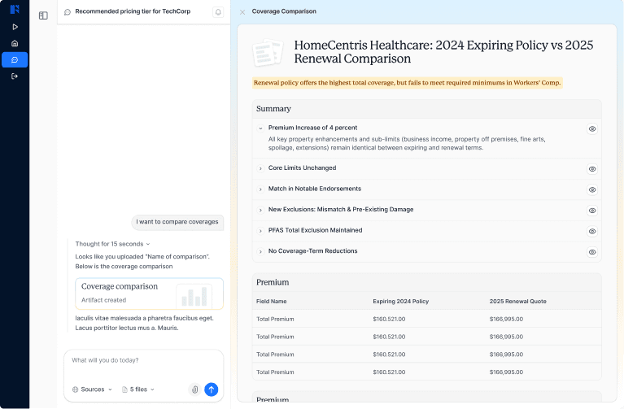Click the HomeCentris Healthcare comparison heading
624x409 pixels.
(x=443, y=52)
